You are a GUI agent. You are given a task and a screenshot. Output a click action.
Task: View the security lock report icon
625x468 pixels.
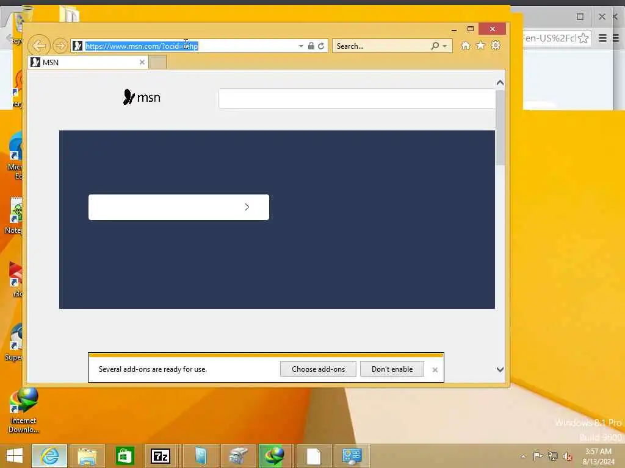pos(311,46)
